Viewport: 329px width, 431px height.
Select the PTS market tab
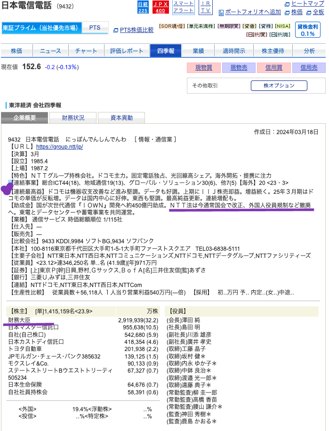[95, 28]
